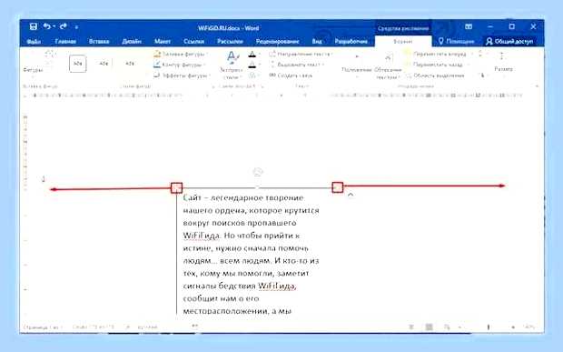Expand Эффекты фигуры shape effects menu
The width and height of the screenshot is (563, 352).
182,75
